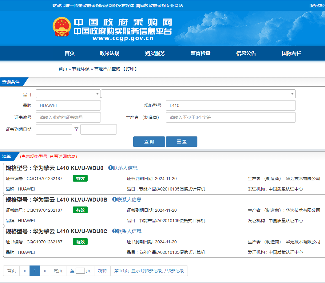
Task: Click 首页 in the pagination bar
Action: (11, 271)
